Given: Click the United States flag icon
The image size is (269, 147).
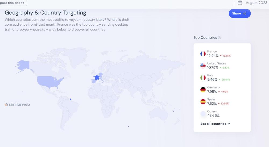Looking at the screenshot, I should (x=203, y=66).
